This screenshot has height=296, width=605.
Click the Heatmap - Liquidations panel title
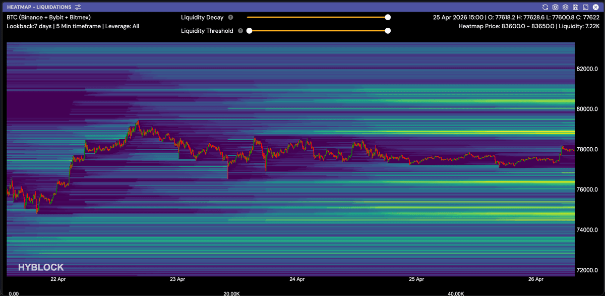[39, 7]
